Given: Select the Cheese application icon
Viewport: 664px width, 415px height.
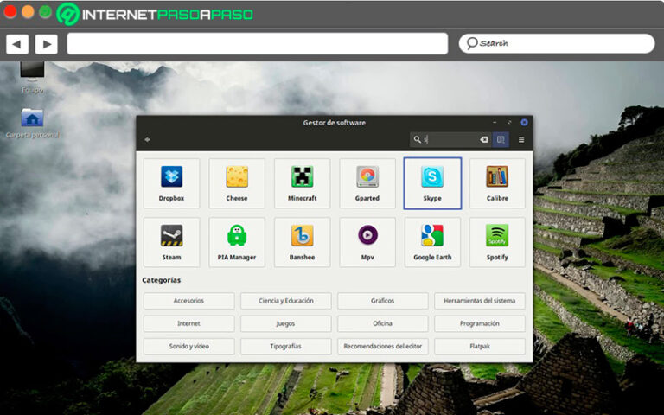Looking at the screenshot, I should 236,182.
